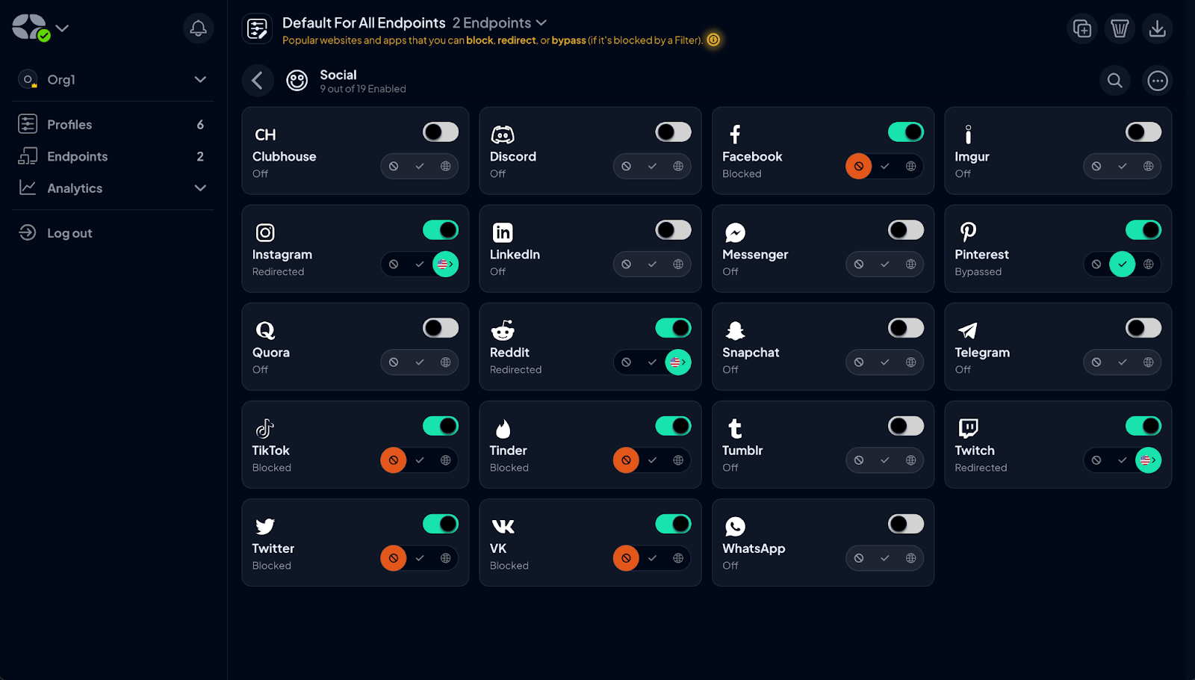Click the back arrow next to Social
The height and width of the screenshot is (680, 1195).
click(x=258, y=80)
